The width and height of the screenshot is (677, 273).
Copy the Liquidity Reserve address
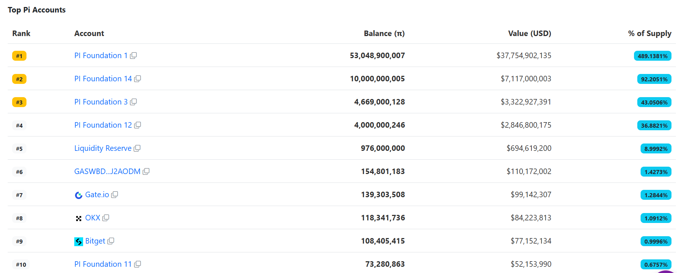pos(137,148)
